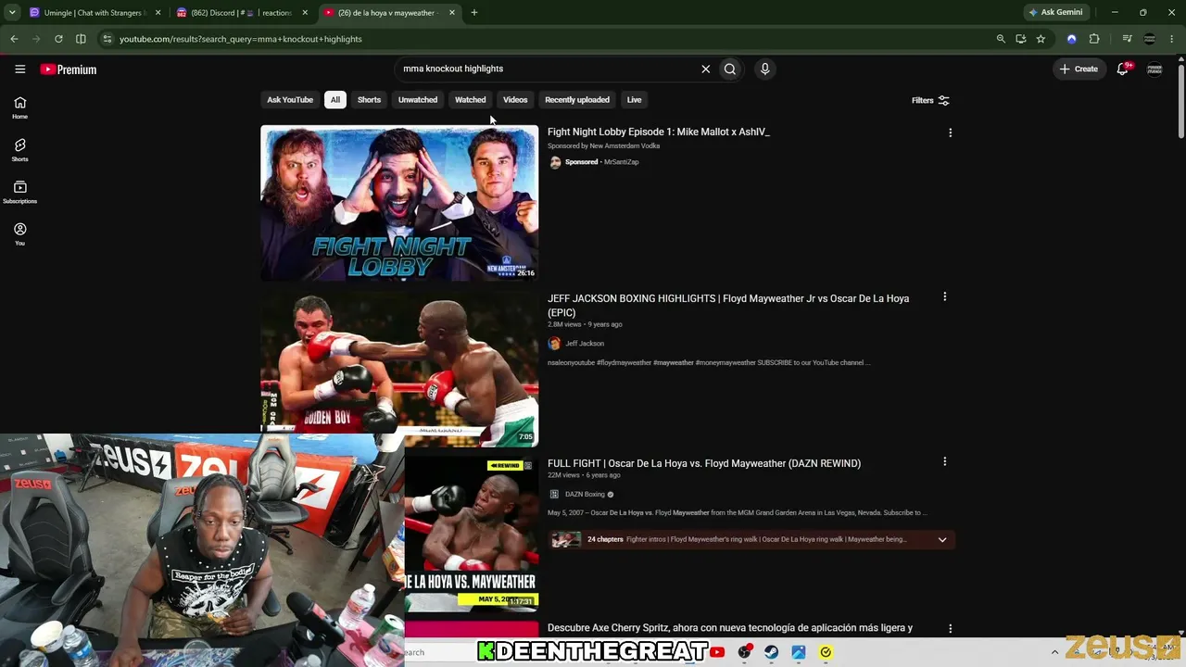1186x667 pixels.
Task: Select the Shorts filter chip
Action: point(369,100)
